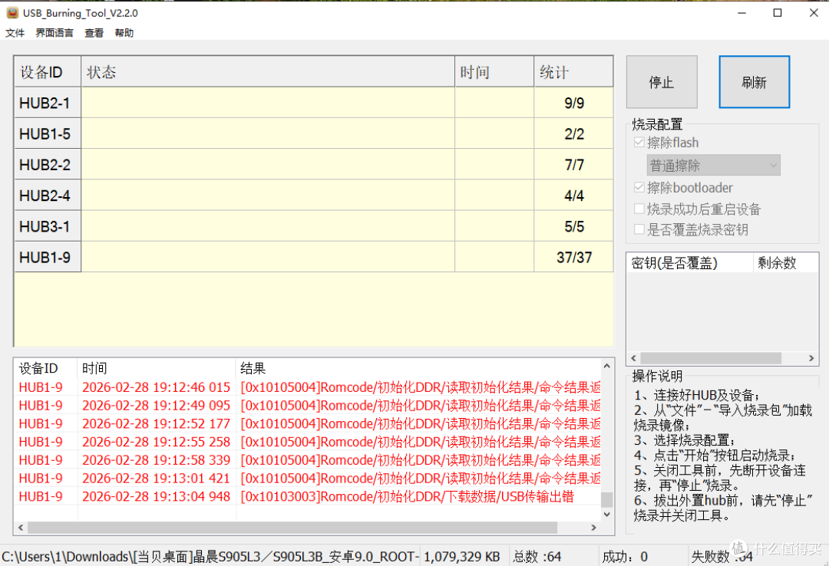Open the 查看 menu
The height and width of the screenshot is (566, 829).
(x=94, y=33)
